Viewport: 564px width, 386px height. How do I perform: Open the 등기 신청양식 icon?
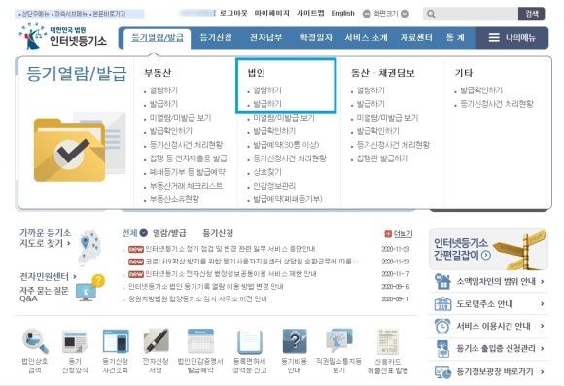pyautogui.click(x=75, y=341)
